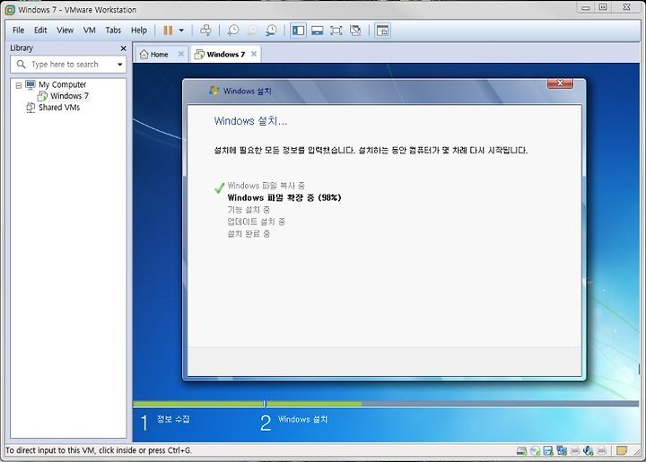Minimize the VMware Workstation window
The image size is (646, 462).
pos(586,7)
